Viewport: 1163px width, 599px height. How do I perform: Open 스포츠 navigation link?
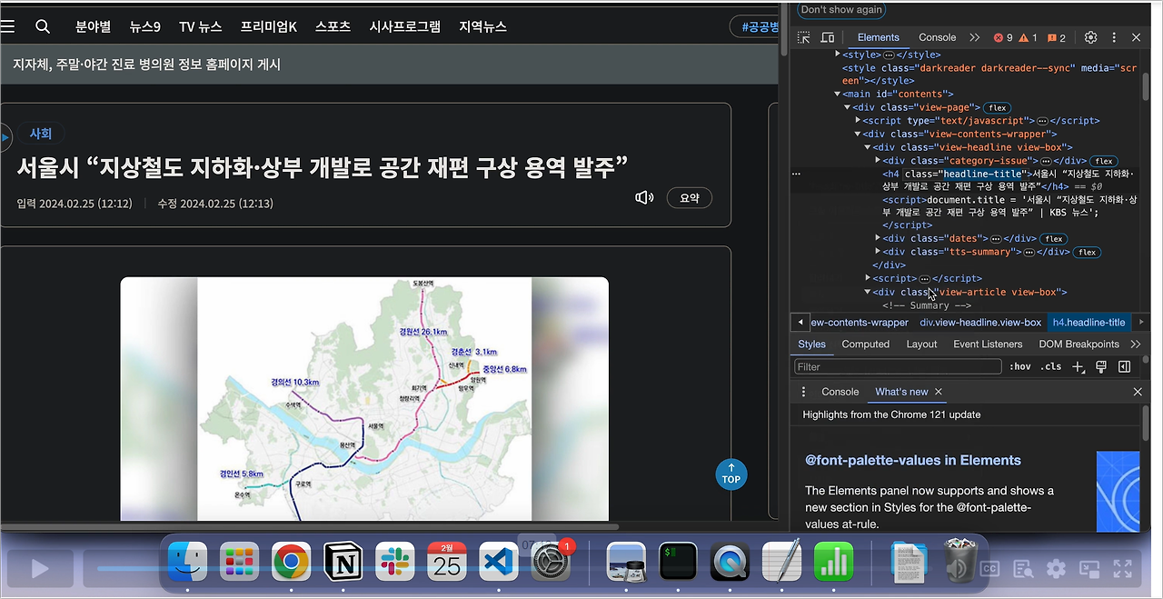[x=333, y=26]
